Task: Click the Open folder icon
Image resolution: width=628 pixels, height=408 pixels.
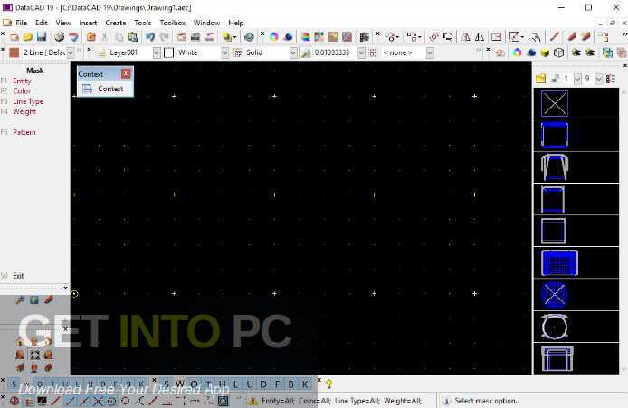Action: coord(28,37)
